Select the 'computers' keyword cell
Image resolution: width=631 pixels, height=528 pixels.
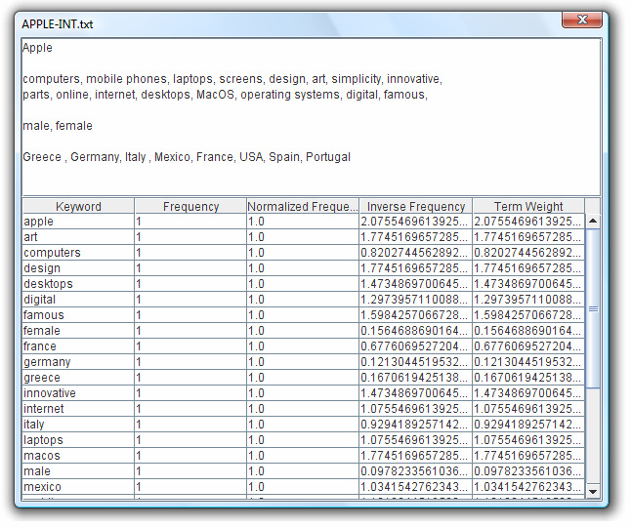79,255
